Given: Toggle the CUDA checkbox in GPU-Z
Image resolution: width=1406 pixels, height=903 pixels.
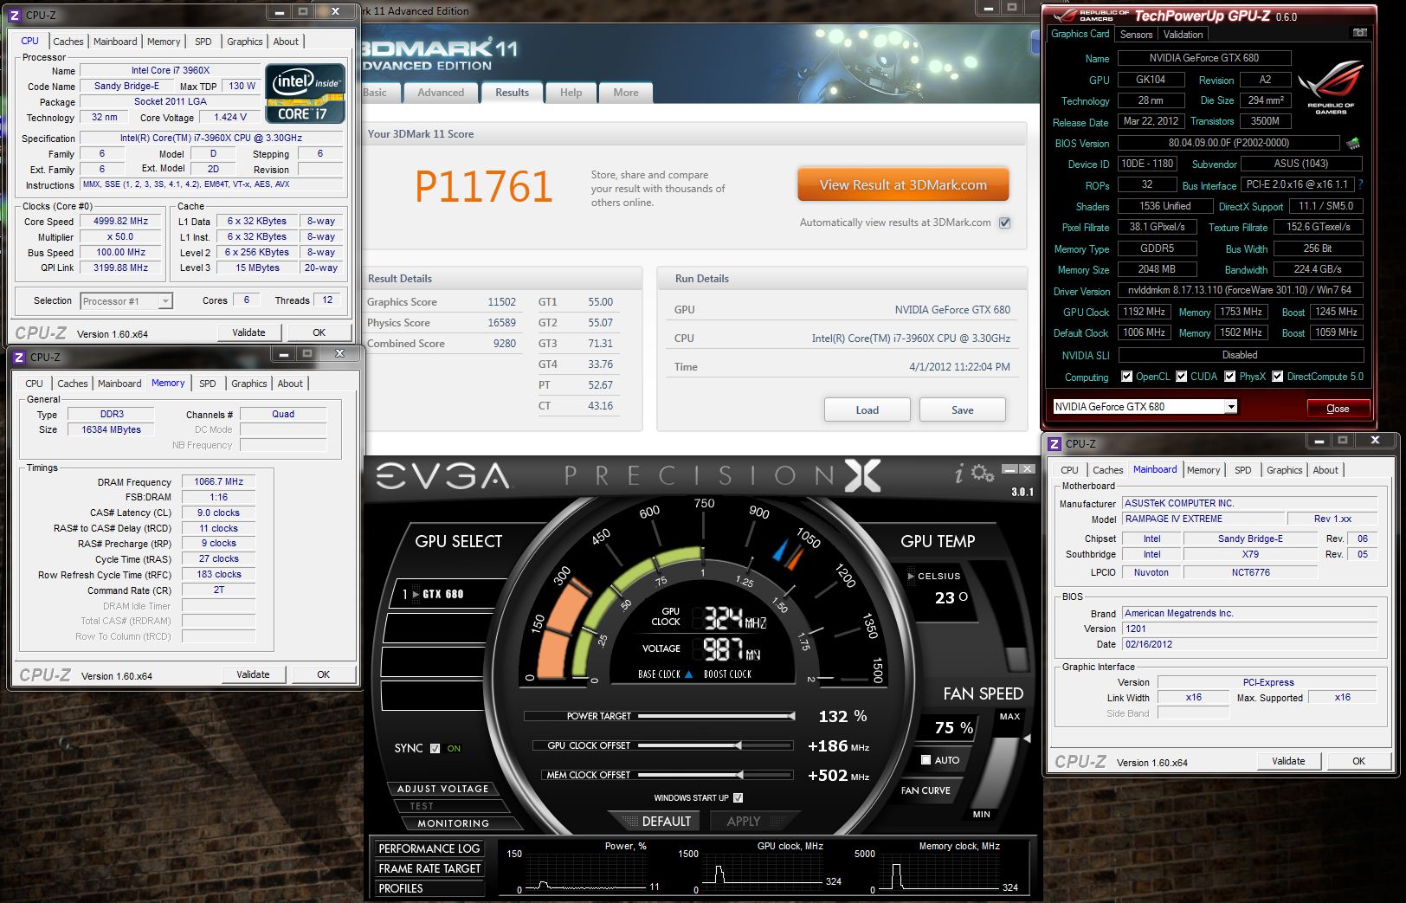Looking at the screenshot, I should click(1181, 377).
